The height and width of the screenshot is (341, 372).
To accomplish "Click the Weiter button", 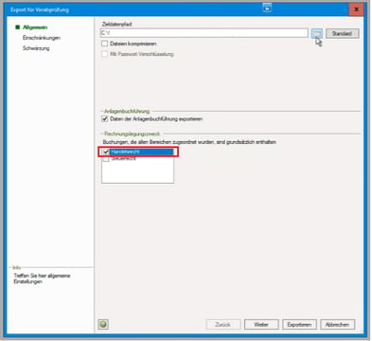I will (x=261, y=325).
